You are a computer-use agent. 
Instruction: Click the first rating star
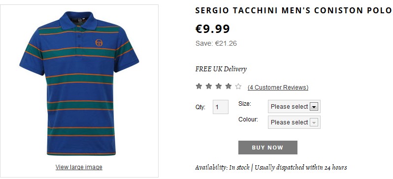coord(199,87)
